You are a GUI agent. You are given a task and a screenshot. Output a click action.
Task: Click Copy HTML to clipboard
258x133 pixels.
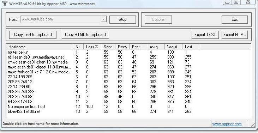click(x=85, y=35)
